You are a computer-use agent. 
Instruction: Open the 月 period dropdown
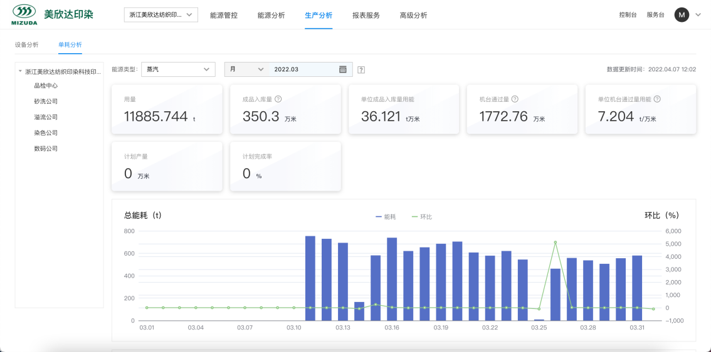coord(246,69)
